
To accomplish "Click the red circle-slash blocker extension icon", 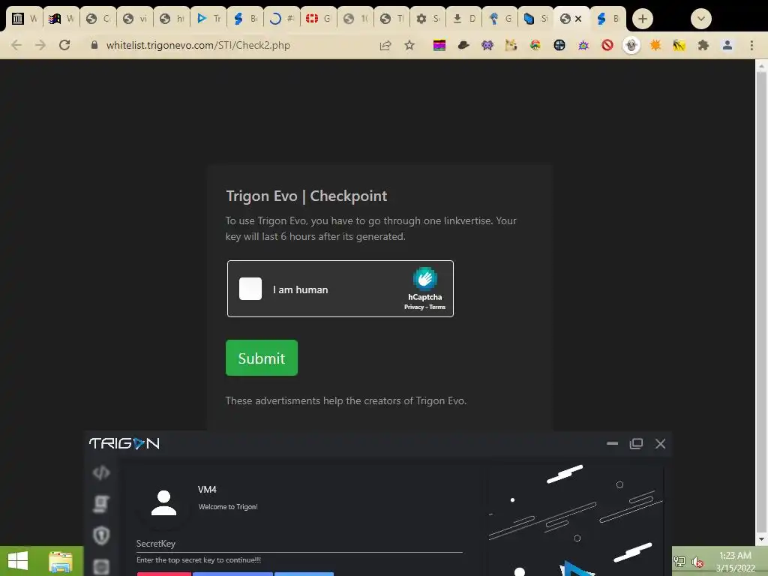I will pos(607,46).
